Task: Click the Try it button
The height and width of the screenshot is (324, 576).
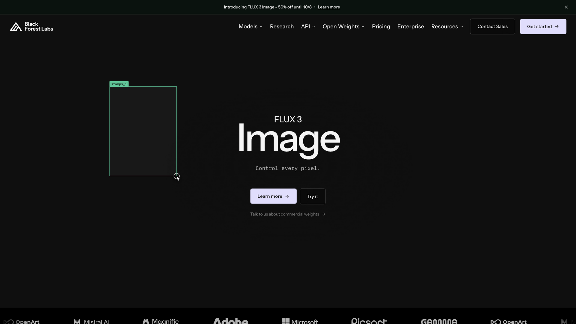Action: (x=312, y=196)
